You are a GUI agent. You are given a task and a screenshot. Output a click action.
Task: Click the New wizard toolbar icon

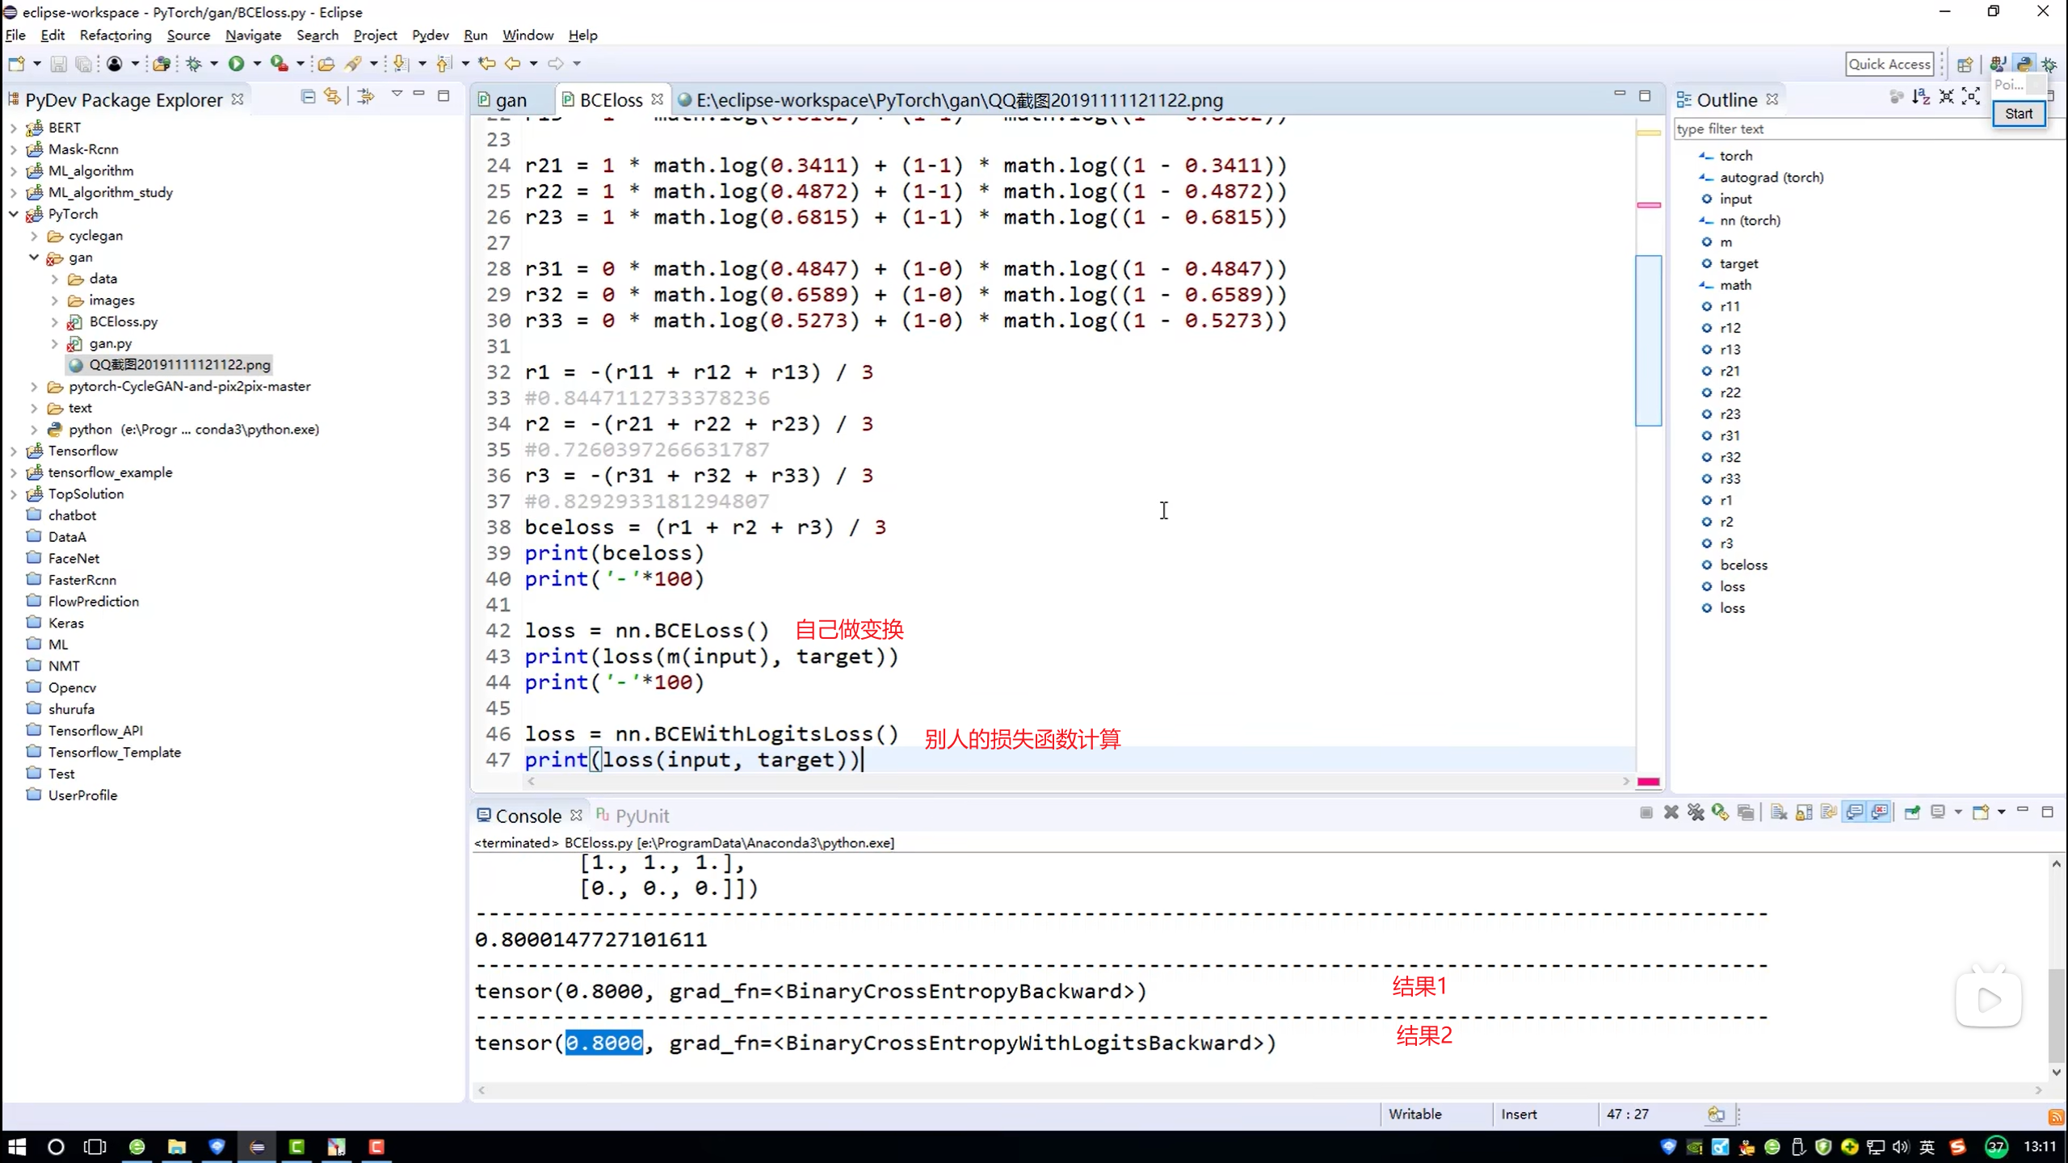click(x=16, y=64)
